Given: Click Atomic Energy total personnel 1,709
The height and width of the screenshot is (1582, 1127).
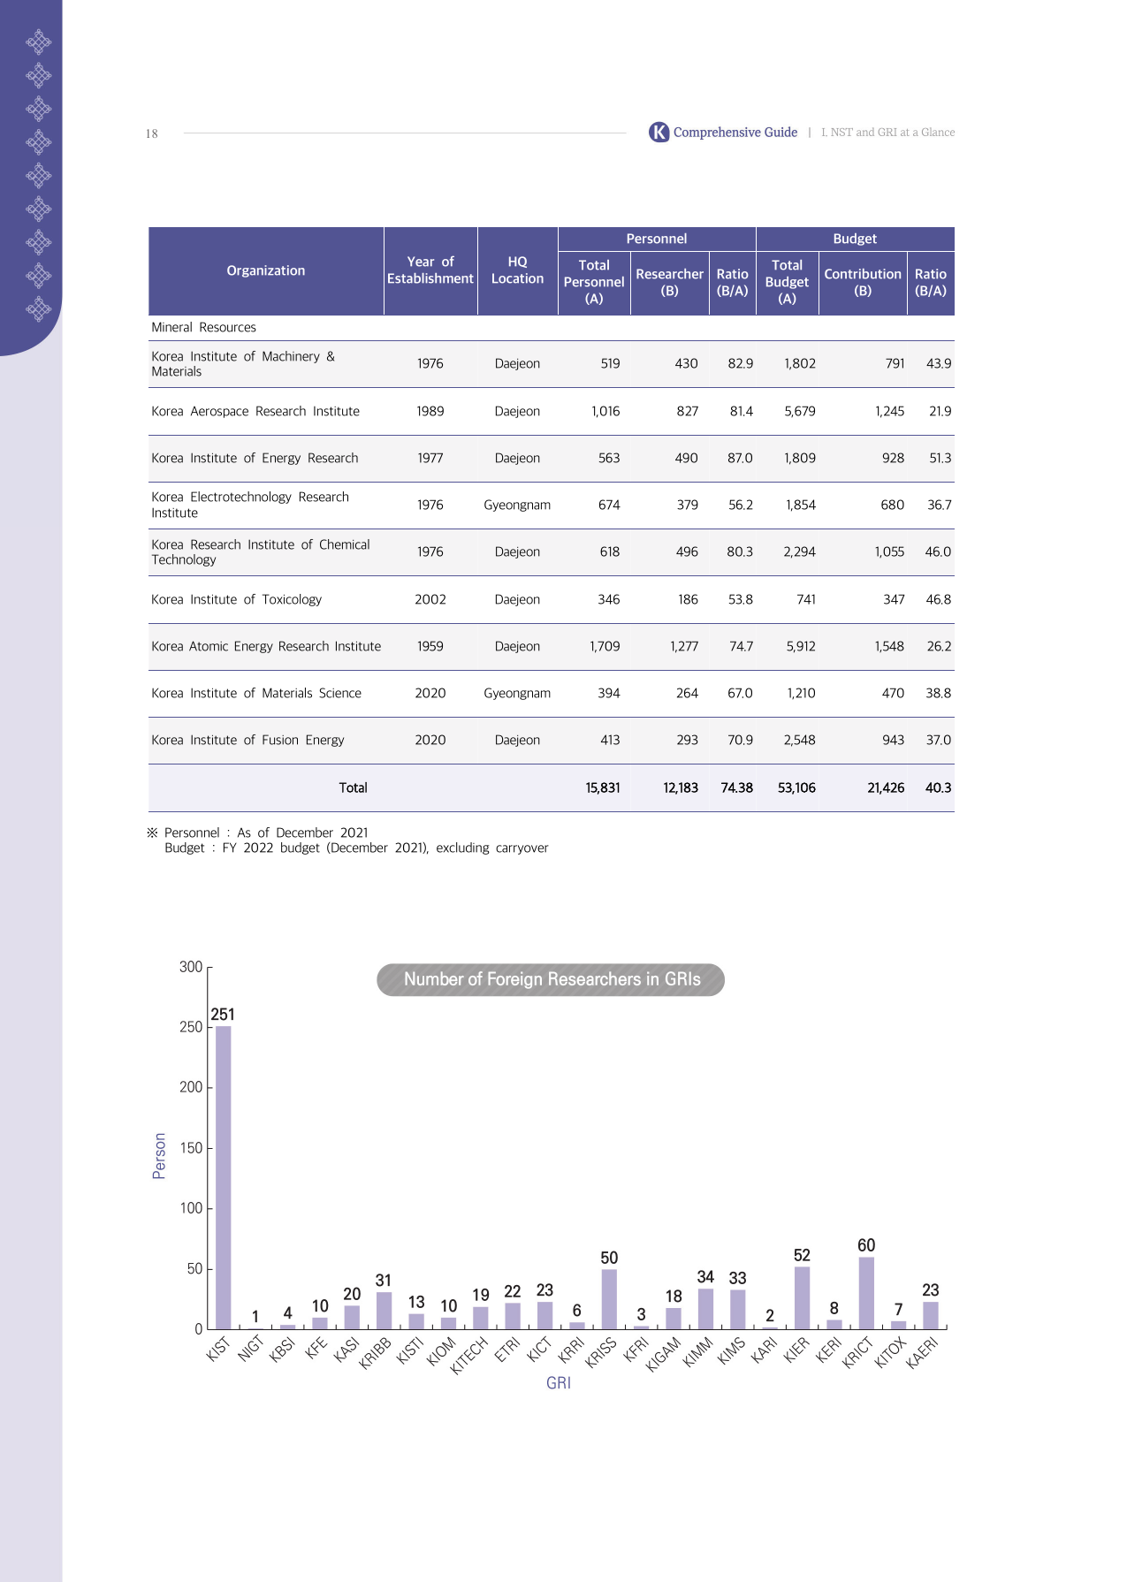Looking at the screenshot, I should pos(605,646).
